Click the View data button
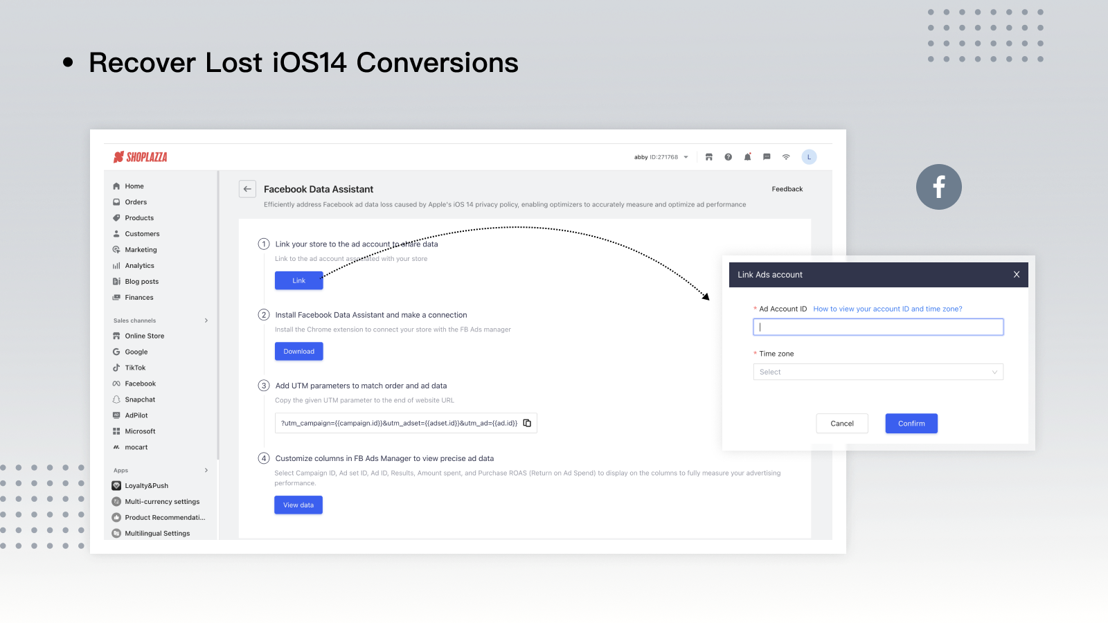1108x623 pixels. point(298,505)
